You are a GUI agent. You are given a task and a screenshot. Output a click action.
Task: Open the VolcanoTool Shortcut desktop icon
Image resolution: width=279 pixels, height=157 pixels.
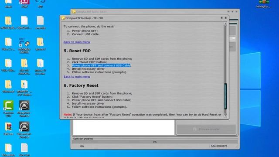coord(24,130)
